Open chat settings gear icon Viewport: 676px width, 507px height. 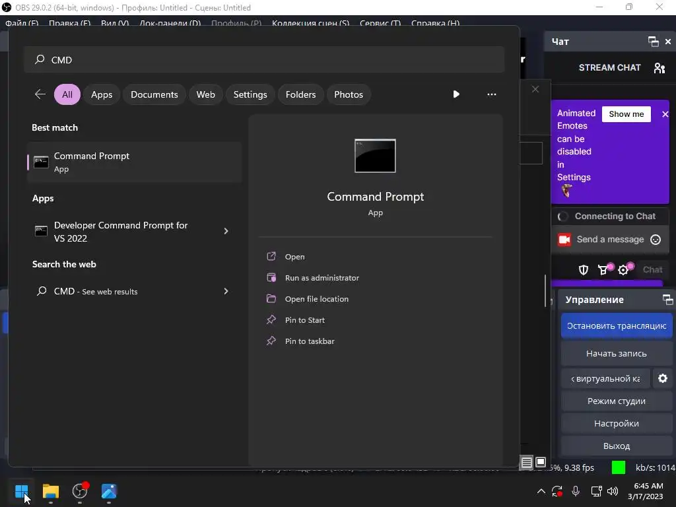click(x=624, y=269)
